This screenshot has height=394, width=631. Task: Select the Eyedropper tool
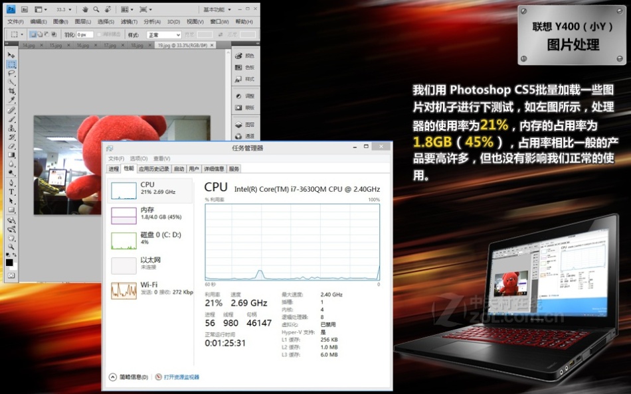pos(11,99)
